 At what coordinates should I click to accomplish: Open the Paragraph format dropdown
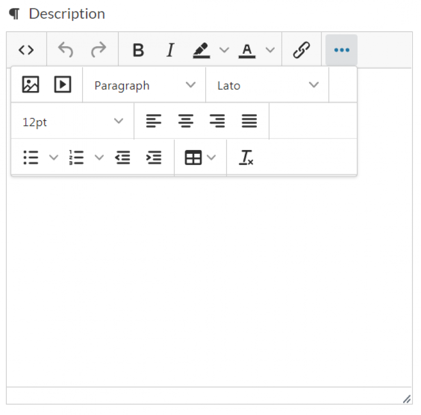[x=144, y=85]
